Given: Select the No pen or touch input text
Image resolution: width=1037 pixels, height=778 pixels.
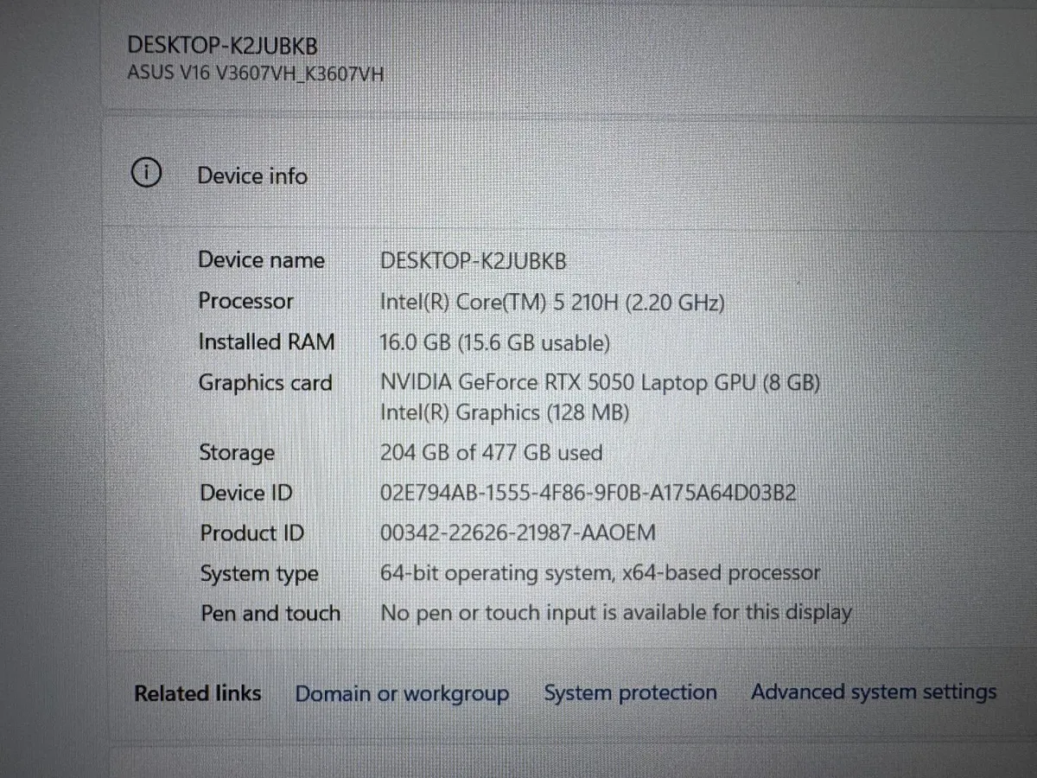Looking at the screenshot, I should [616, 614].
